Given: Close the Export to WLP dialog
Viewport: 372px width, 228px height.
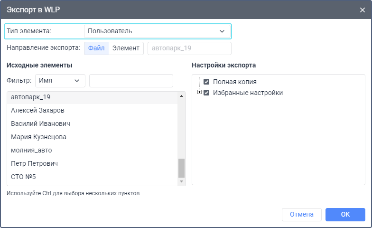Looking at the screenshot, I should (x=363, y=9).
